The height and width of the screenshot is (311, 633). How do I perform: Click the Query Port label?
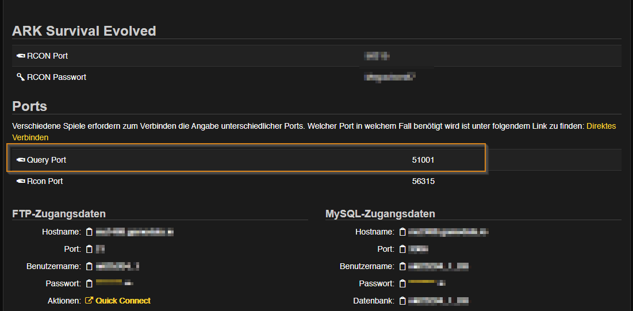(x=47, y=160)
